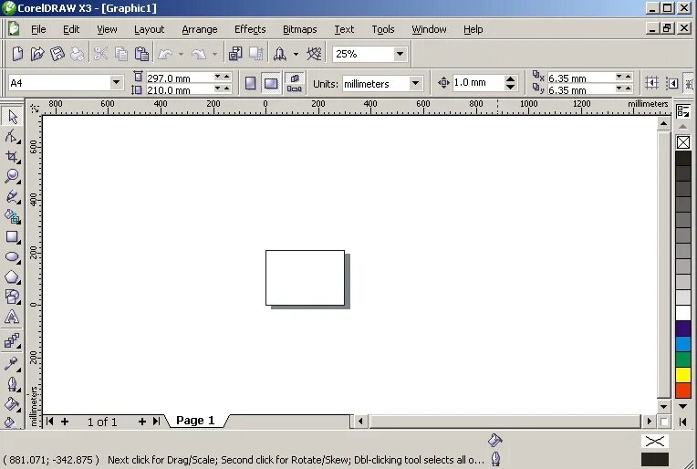
Task: Open the Bitmaps menu
Action: click(x=300, y=29)
